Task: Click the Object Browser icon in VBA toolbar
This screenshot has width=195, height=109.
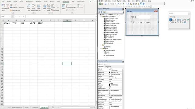Action: click(138, 4)
